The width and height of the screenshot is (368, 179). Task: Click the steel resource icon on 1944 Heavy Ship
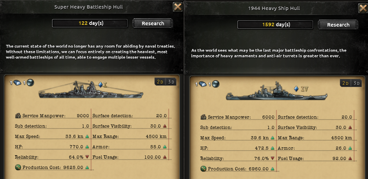point(203,84)
